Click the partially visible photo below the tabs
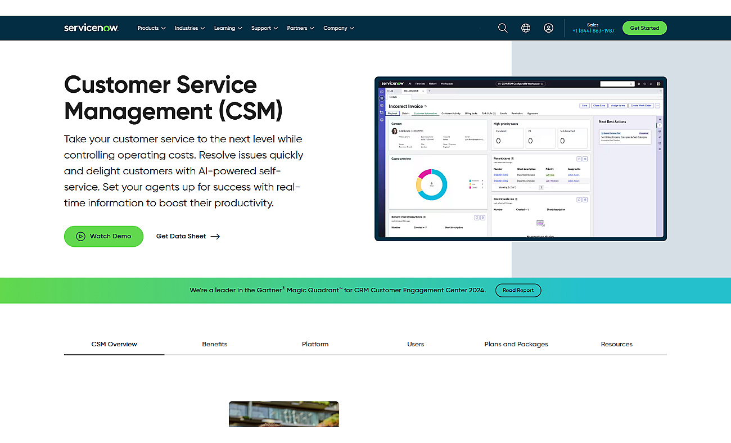The height and width of the screenshot is (443, 731). (284, 414)
